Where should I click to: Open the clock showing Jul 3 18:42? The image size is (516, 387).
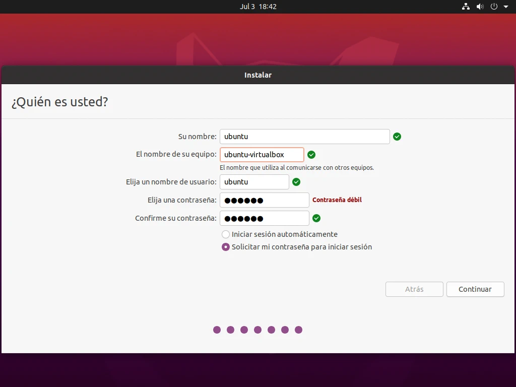click(x=258, y=7)
